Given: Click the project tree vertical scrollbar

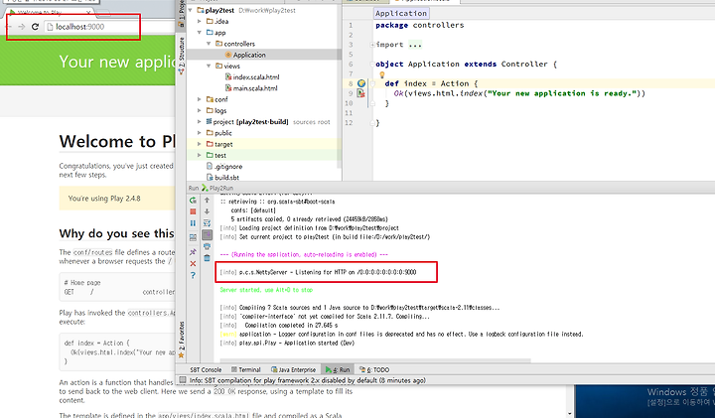Looking at the screenshot, I should click(x=339, y=84).
